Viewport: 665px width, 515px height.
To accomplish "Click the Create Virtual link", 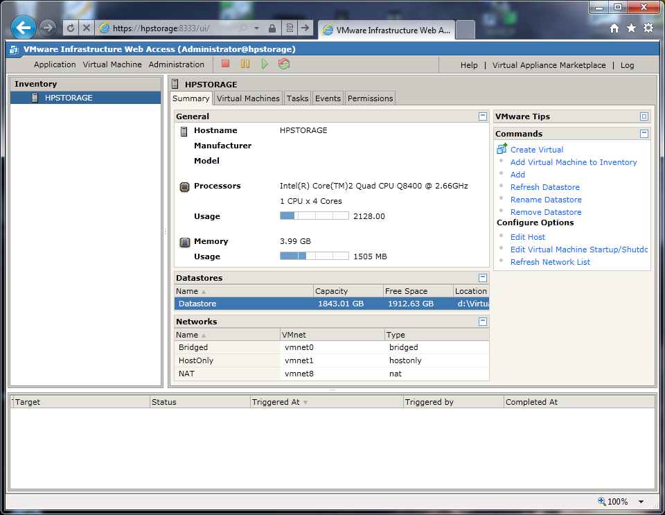I will click(536, 150).
